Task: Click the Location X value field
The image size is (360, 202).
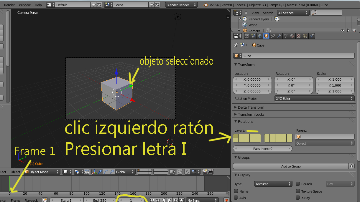Action: 252,79
